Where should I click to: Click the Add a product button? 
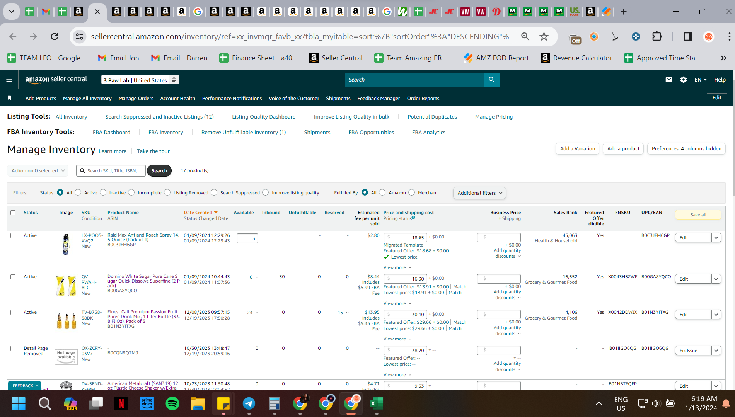click(623, 148)
